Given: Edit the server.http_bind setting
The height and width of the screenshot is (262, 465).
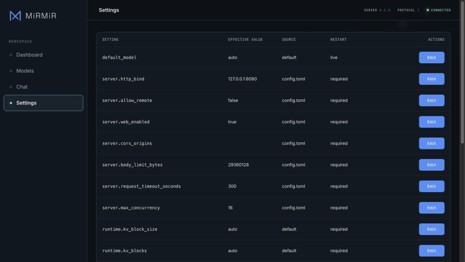Looking at the screenshot, I should pos(432,79).
